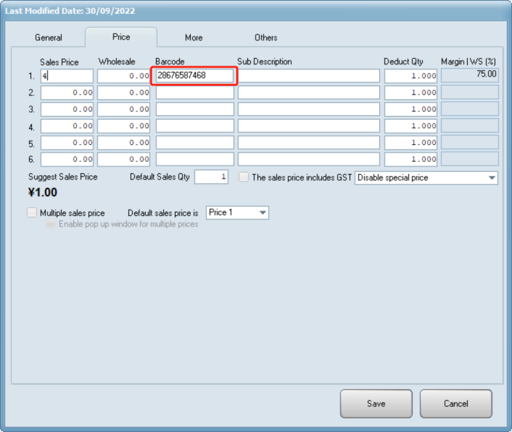Check Enable pop up window for multiple prices
Image resolution: width=512 pixels, height=432 pixels.
50,224
